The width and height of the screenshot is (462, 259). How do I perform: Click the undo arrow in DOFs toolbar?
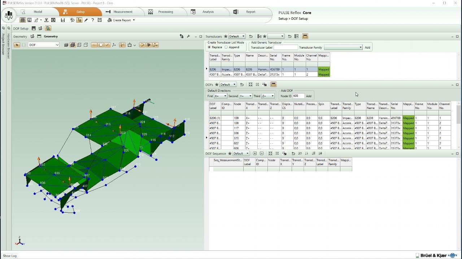(x=242, y=85)
